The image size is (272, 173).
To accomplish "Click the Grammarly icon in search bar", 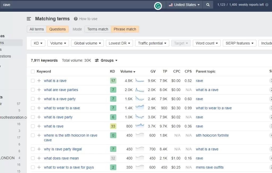I will (x=158, y=6).
